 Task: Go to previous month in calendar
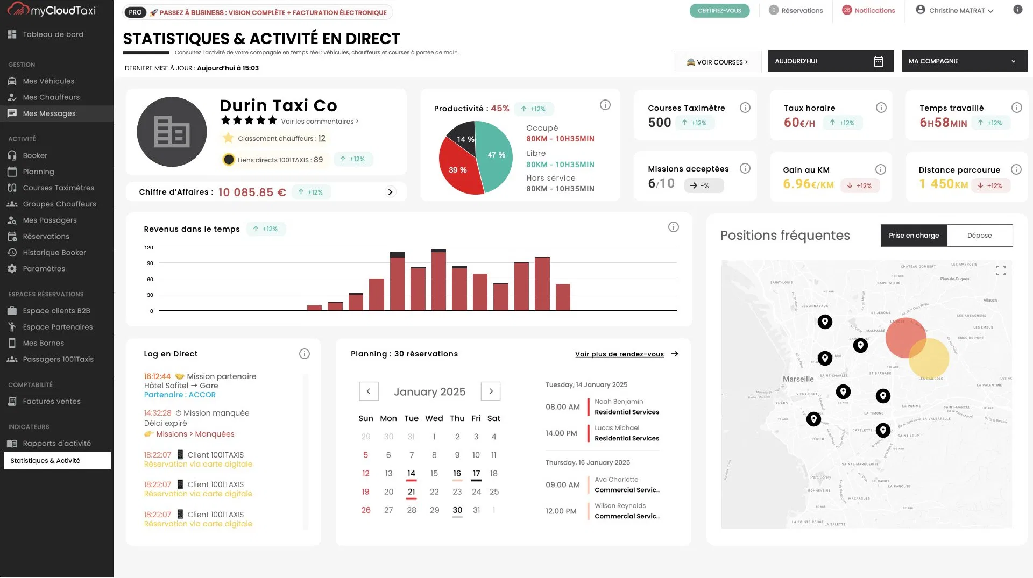pos(369,391)
